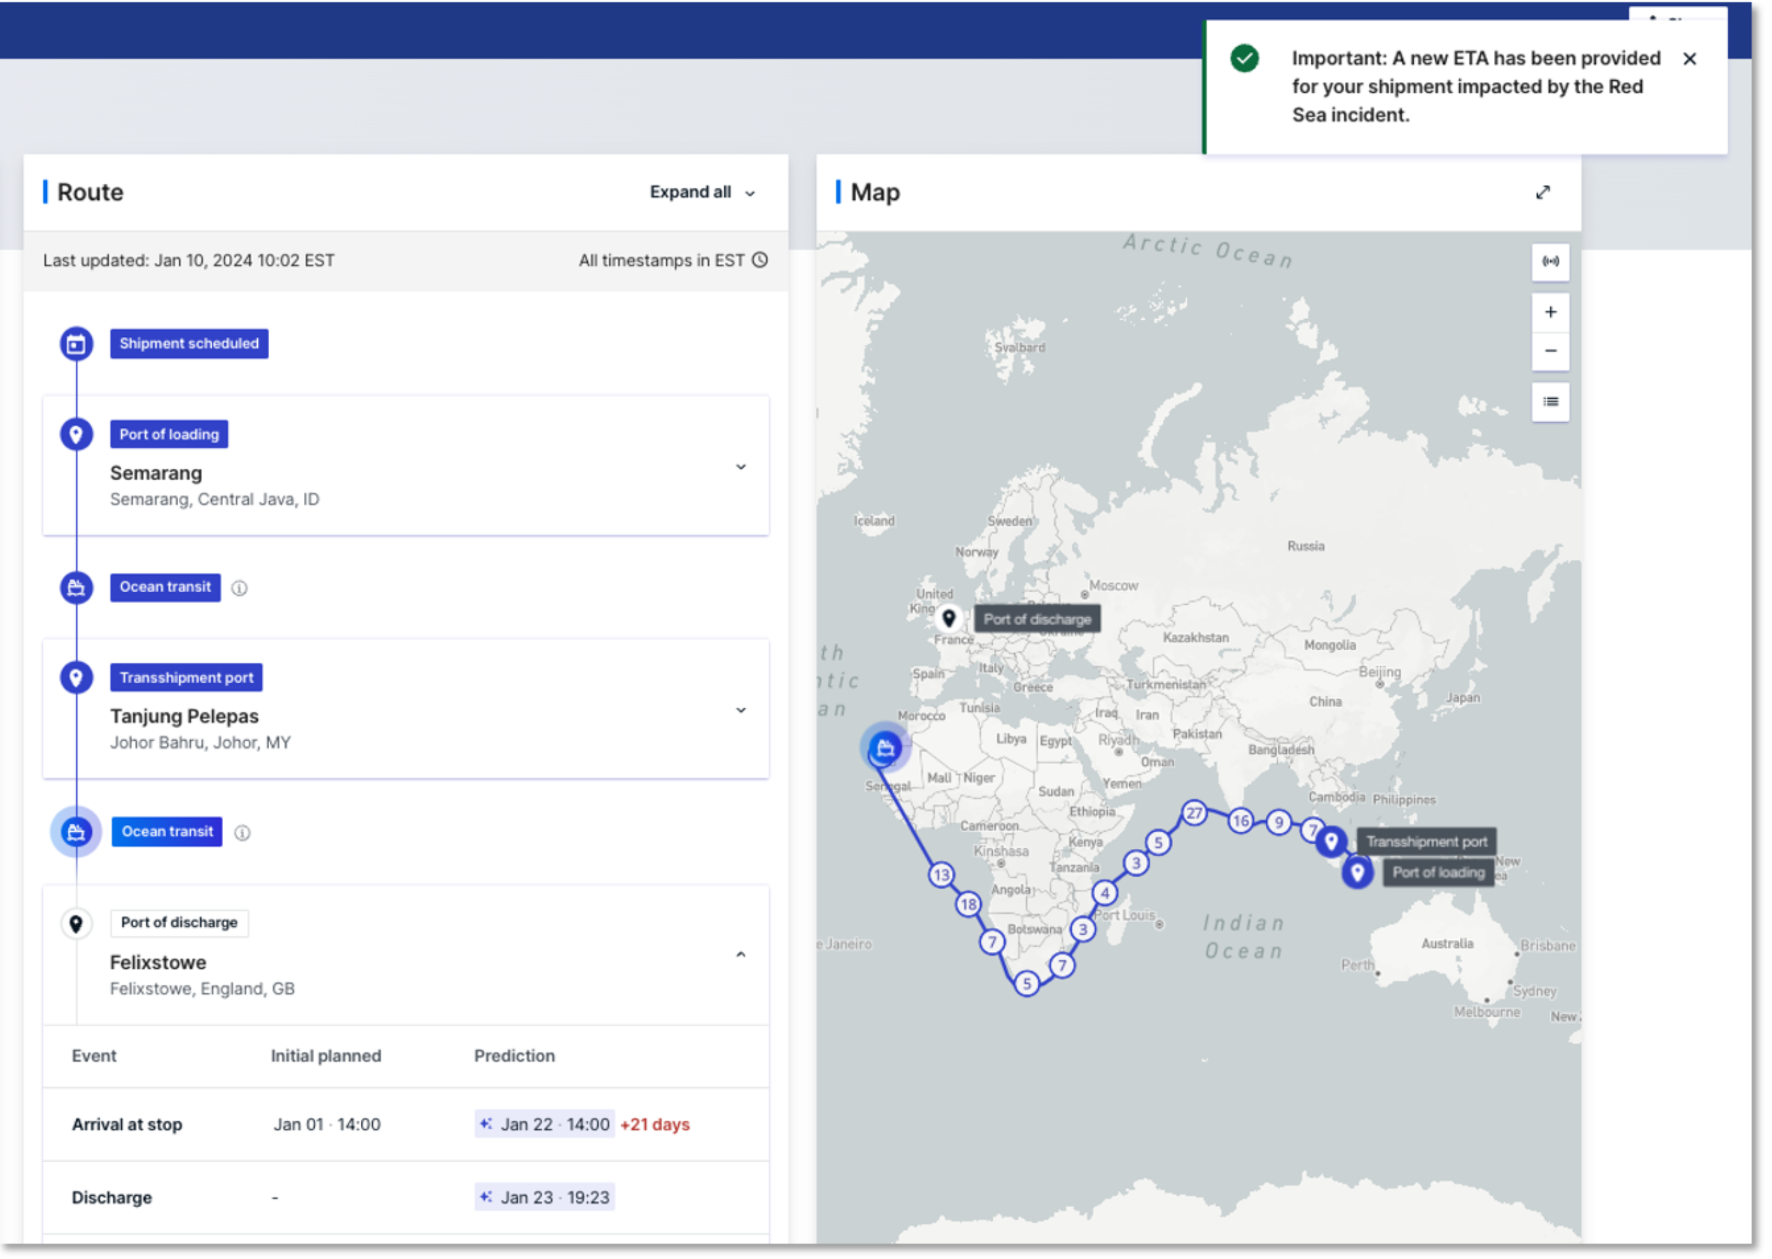Click the Route panel heading
Image resolution: width=1772 pixels, height=1259 pixels.
click(90, 192)
